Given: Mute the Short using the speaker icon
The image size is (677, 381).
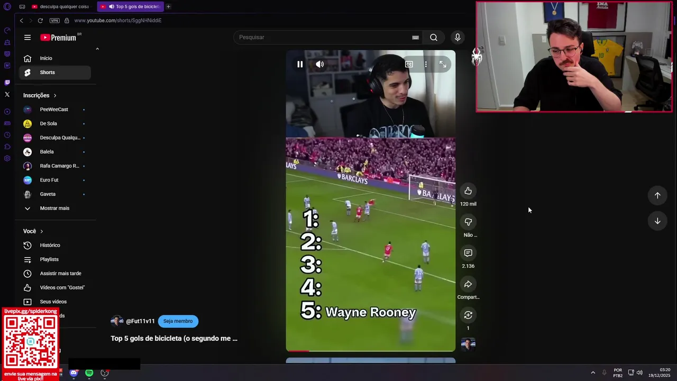Looking at the screenshot, I should [x=320, y=64].
